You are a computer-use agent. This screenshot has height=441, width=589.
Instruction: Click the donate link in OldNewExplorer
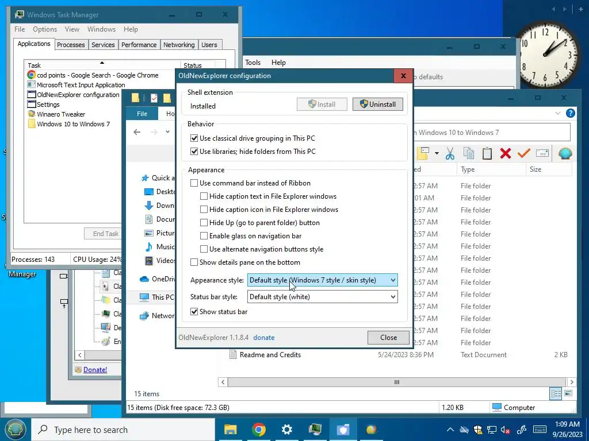click(x=263, y=338)
